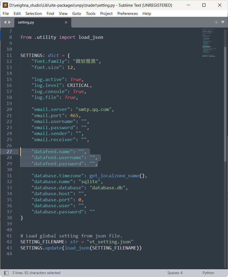This screenshot has width=228, height=277.
Task: Open the Goto menu
Action: [77, 13]
